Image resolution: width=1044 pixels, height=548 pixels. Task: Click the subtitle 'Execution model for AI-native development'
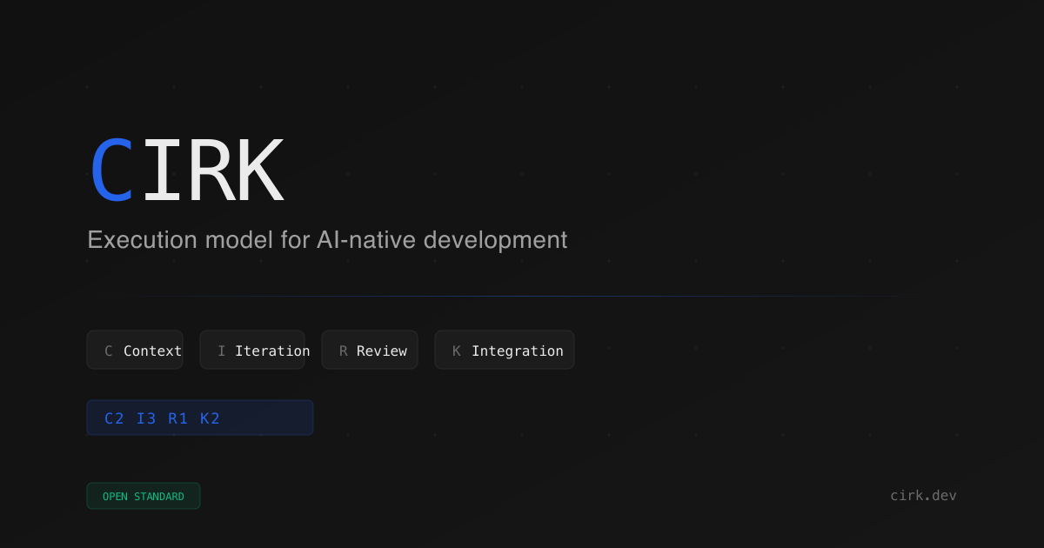tap(327, 240)
